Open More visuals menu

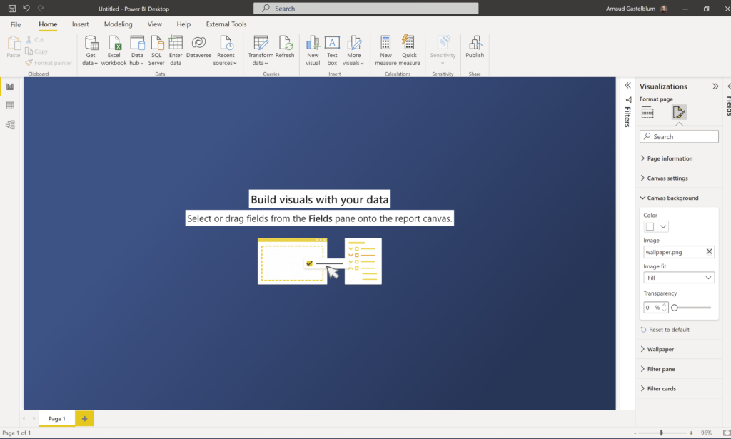pyautogui.click(x=353, y=51)
